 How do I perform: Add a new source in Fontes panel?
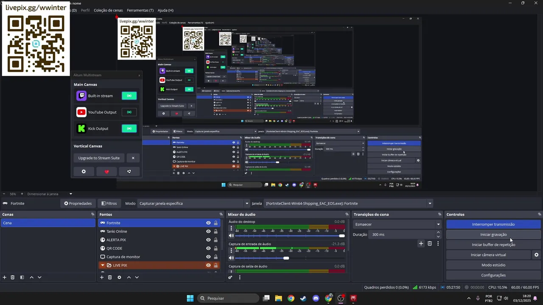[102, 277]
